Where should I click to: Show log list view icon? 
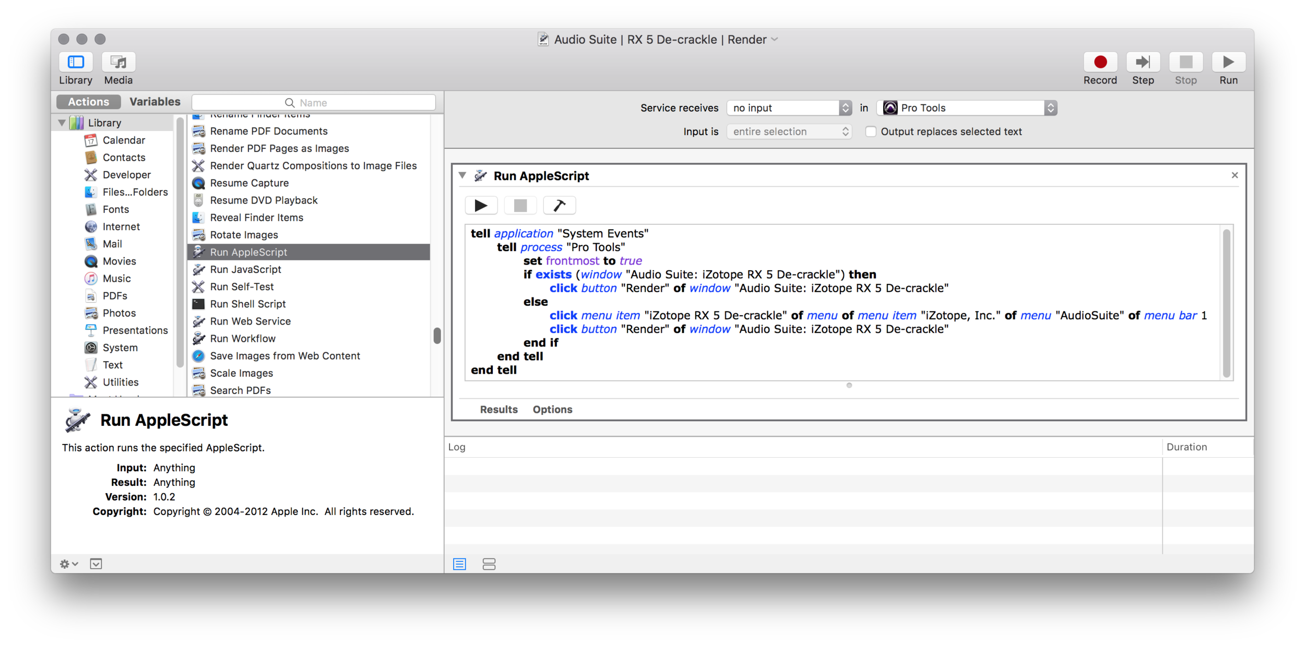pos(459,564)
